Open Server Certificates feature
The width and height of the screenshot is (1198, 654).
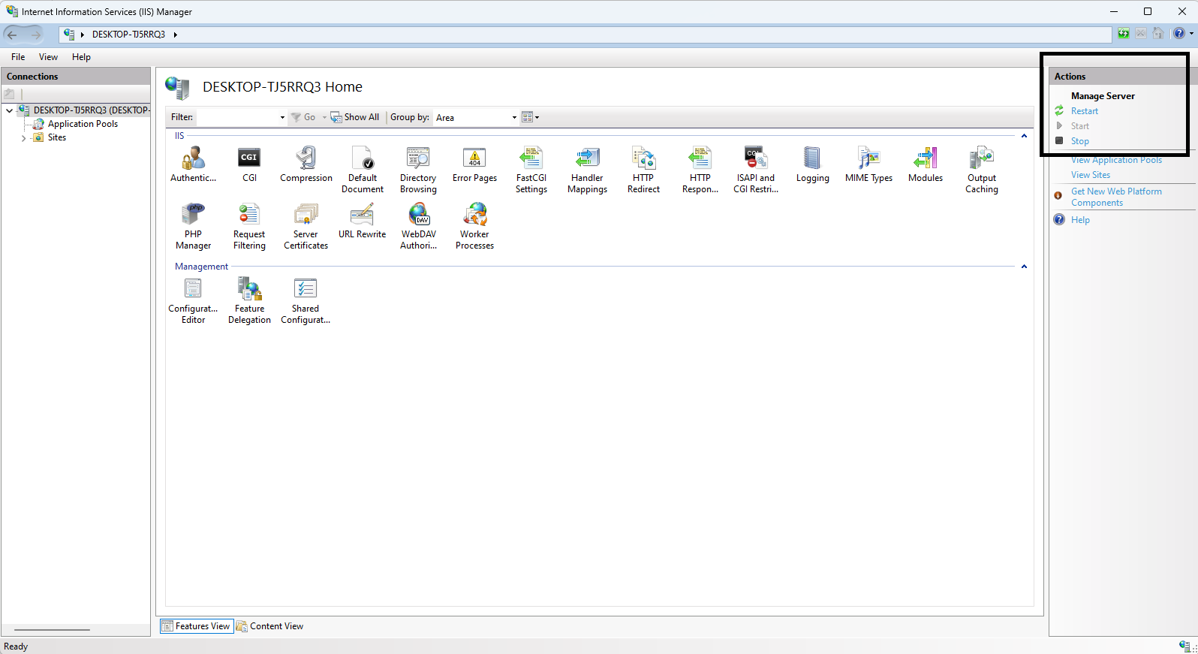(306, 226)
